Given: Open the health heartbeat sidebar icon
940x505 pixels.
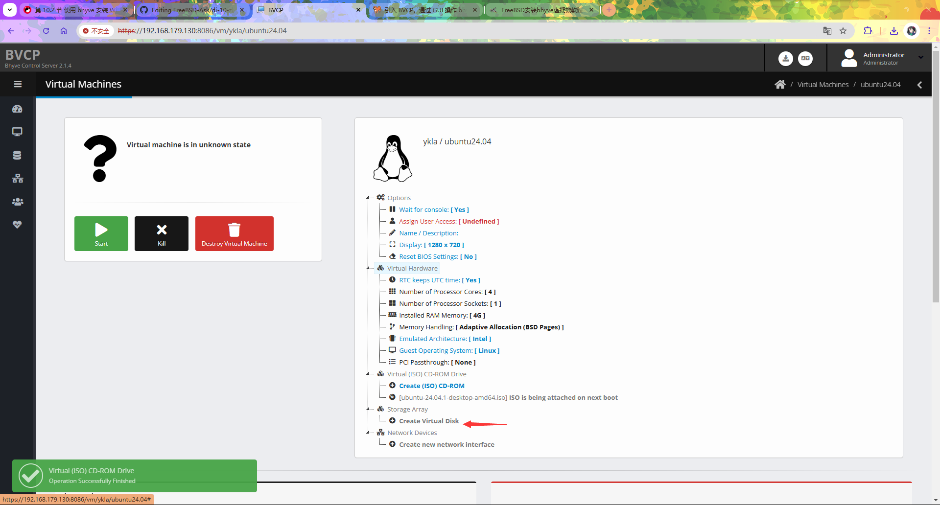Looking at the screenshot, I should click(x=17, y=225).
